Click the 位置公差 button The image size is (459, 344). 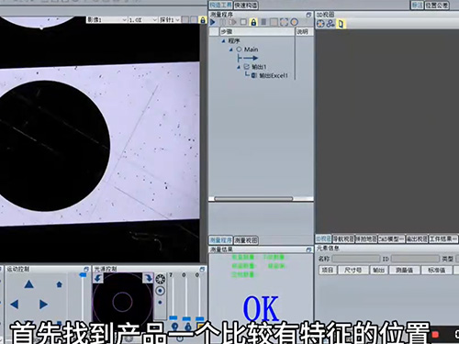(437, 6)
